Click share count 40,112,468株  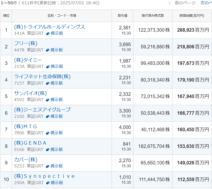[x=155, y=130]
